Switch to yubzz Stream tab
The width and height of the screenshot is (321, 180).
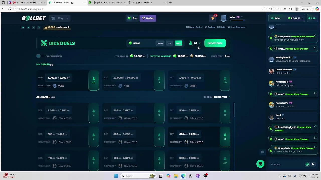coord(107,3)
